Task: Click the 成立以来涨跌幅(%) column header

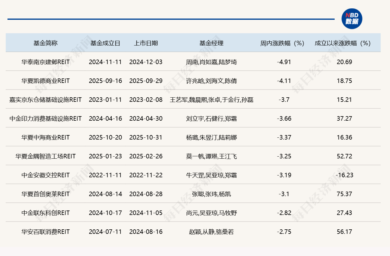Action: pyautogui.click(x=343, y=43)
